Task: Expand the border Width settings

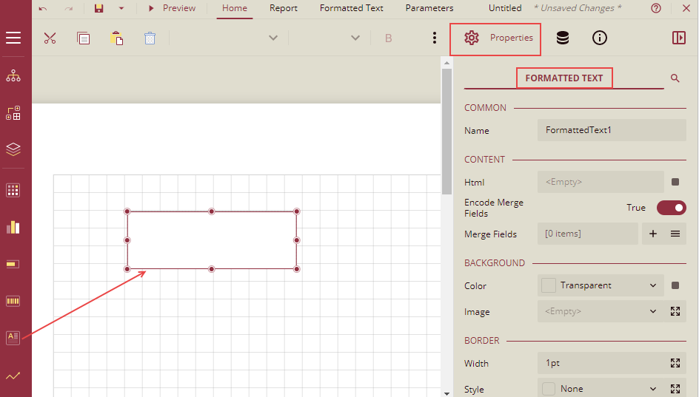Action: [x=675, y=363]
